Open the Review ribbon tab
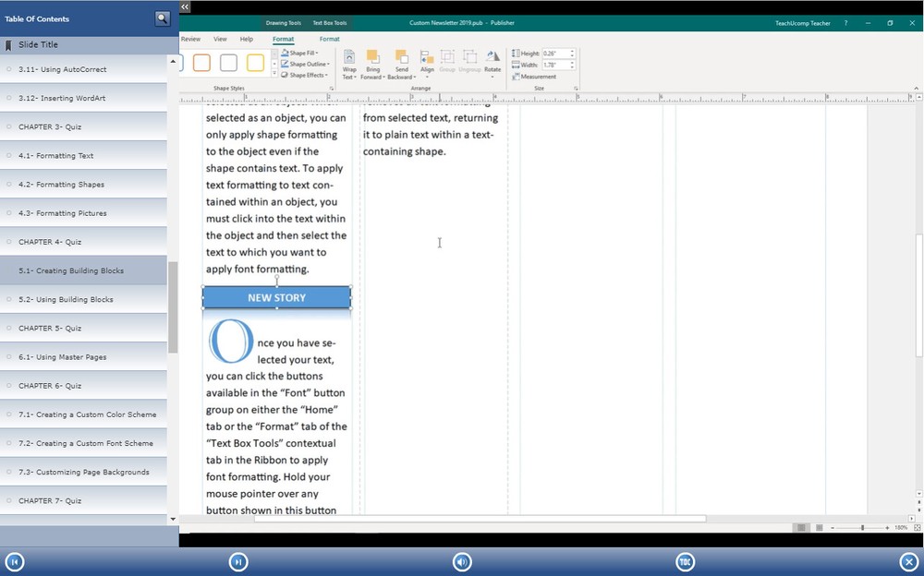This screenshot has width=924, height=576. pyautogui.click(x=190, y=39)
